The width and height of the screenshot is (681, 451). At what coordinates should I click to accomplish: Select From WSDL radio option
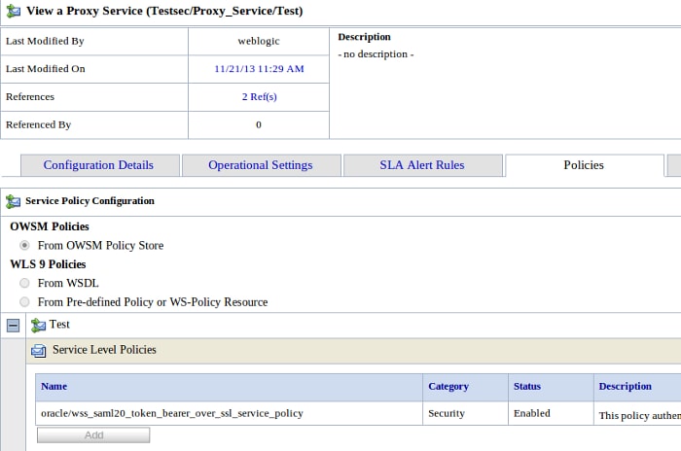pyautogui.click(x=25, y=283)
